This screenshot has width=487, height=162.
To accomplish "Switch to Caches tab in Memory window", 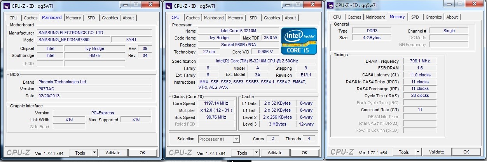I will 354,17.
